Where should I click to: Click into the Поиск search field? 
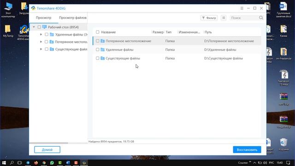[244, 18]
